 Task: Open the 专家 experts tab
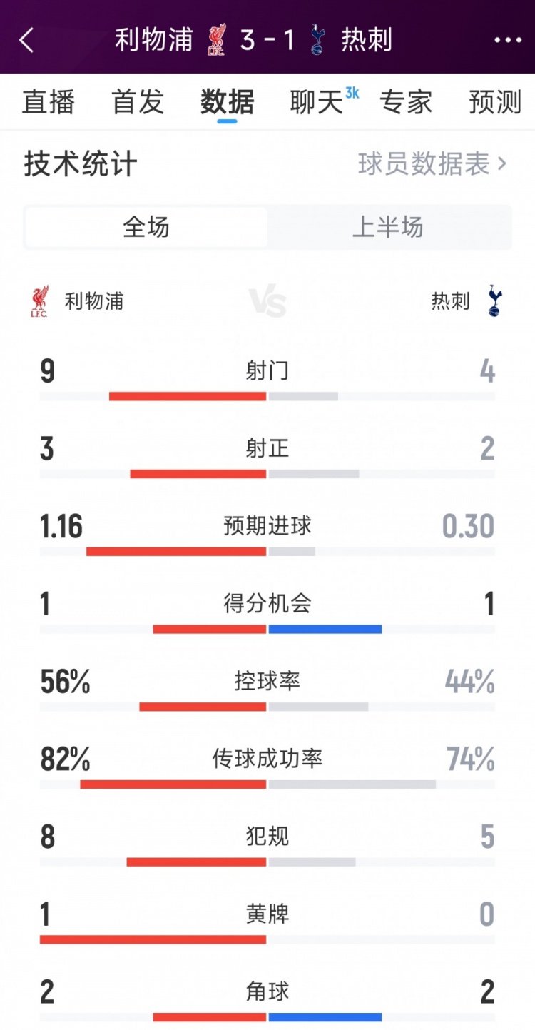point(406,102)
